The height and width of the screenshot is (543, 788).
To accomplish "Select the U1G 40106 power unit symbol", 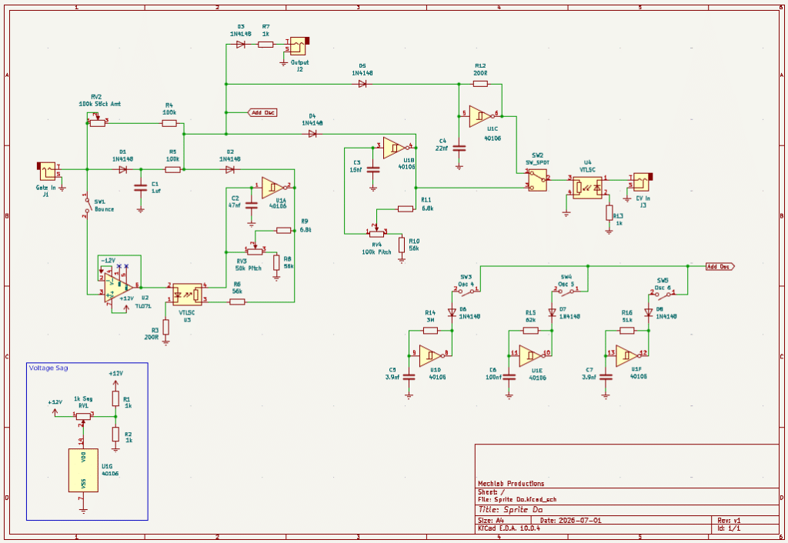I will click(x=83, y=470).
